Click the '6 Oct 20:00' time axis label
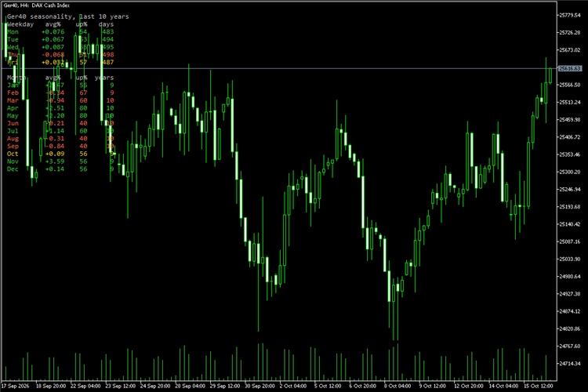The image size is (588, 392). coord(363,386)
